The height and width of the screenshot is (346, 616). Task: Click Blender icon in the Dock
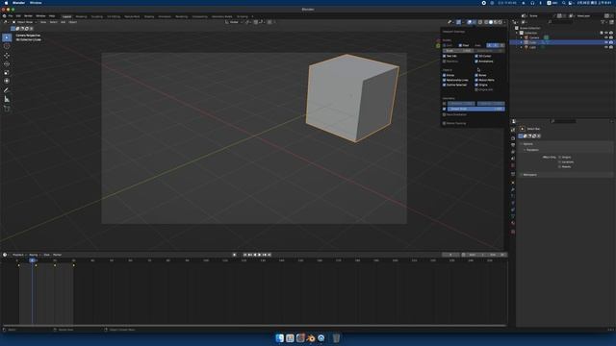(x=311, y=338)
